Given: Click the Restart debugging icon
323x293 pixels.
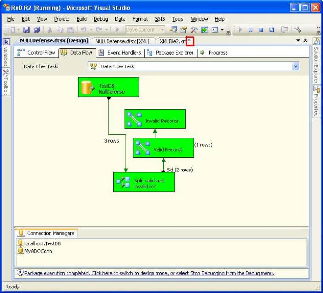Looking at the screenshot, I should (x=272, y=30).
